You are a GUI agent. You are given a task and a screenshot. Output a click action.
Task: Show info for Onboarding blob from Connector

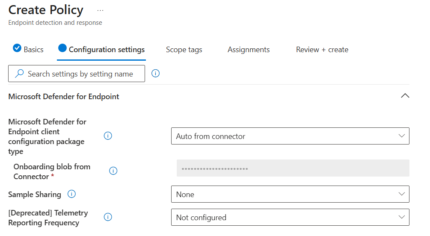[113, 171]
